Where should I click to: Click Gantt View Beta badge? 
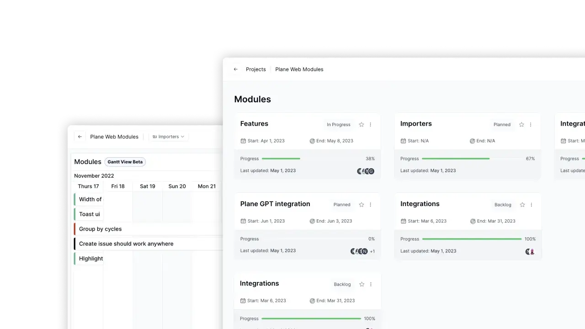(125, 162)
